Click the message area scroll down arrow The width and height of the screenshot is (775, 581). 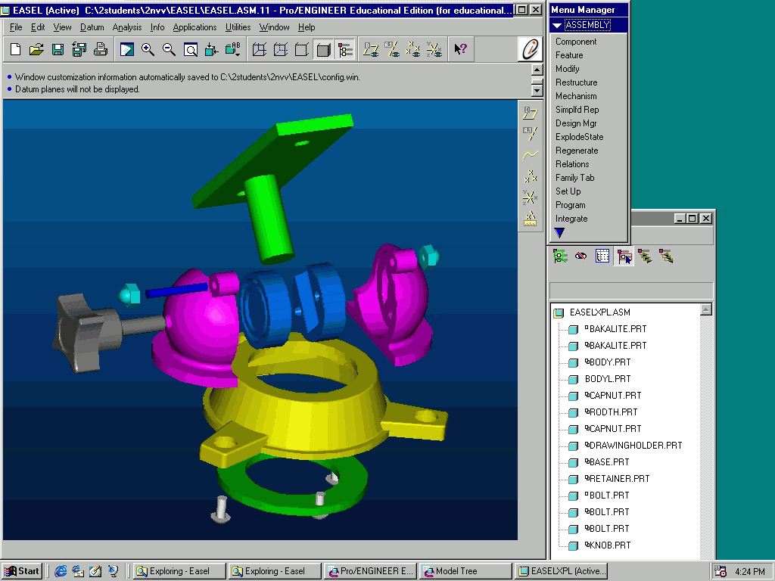537,90
